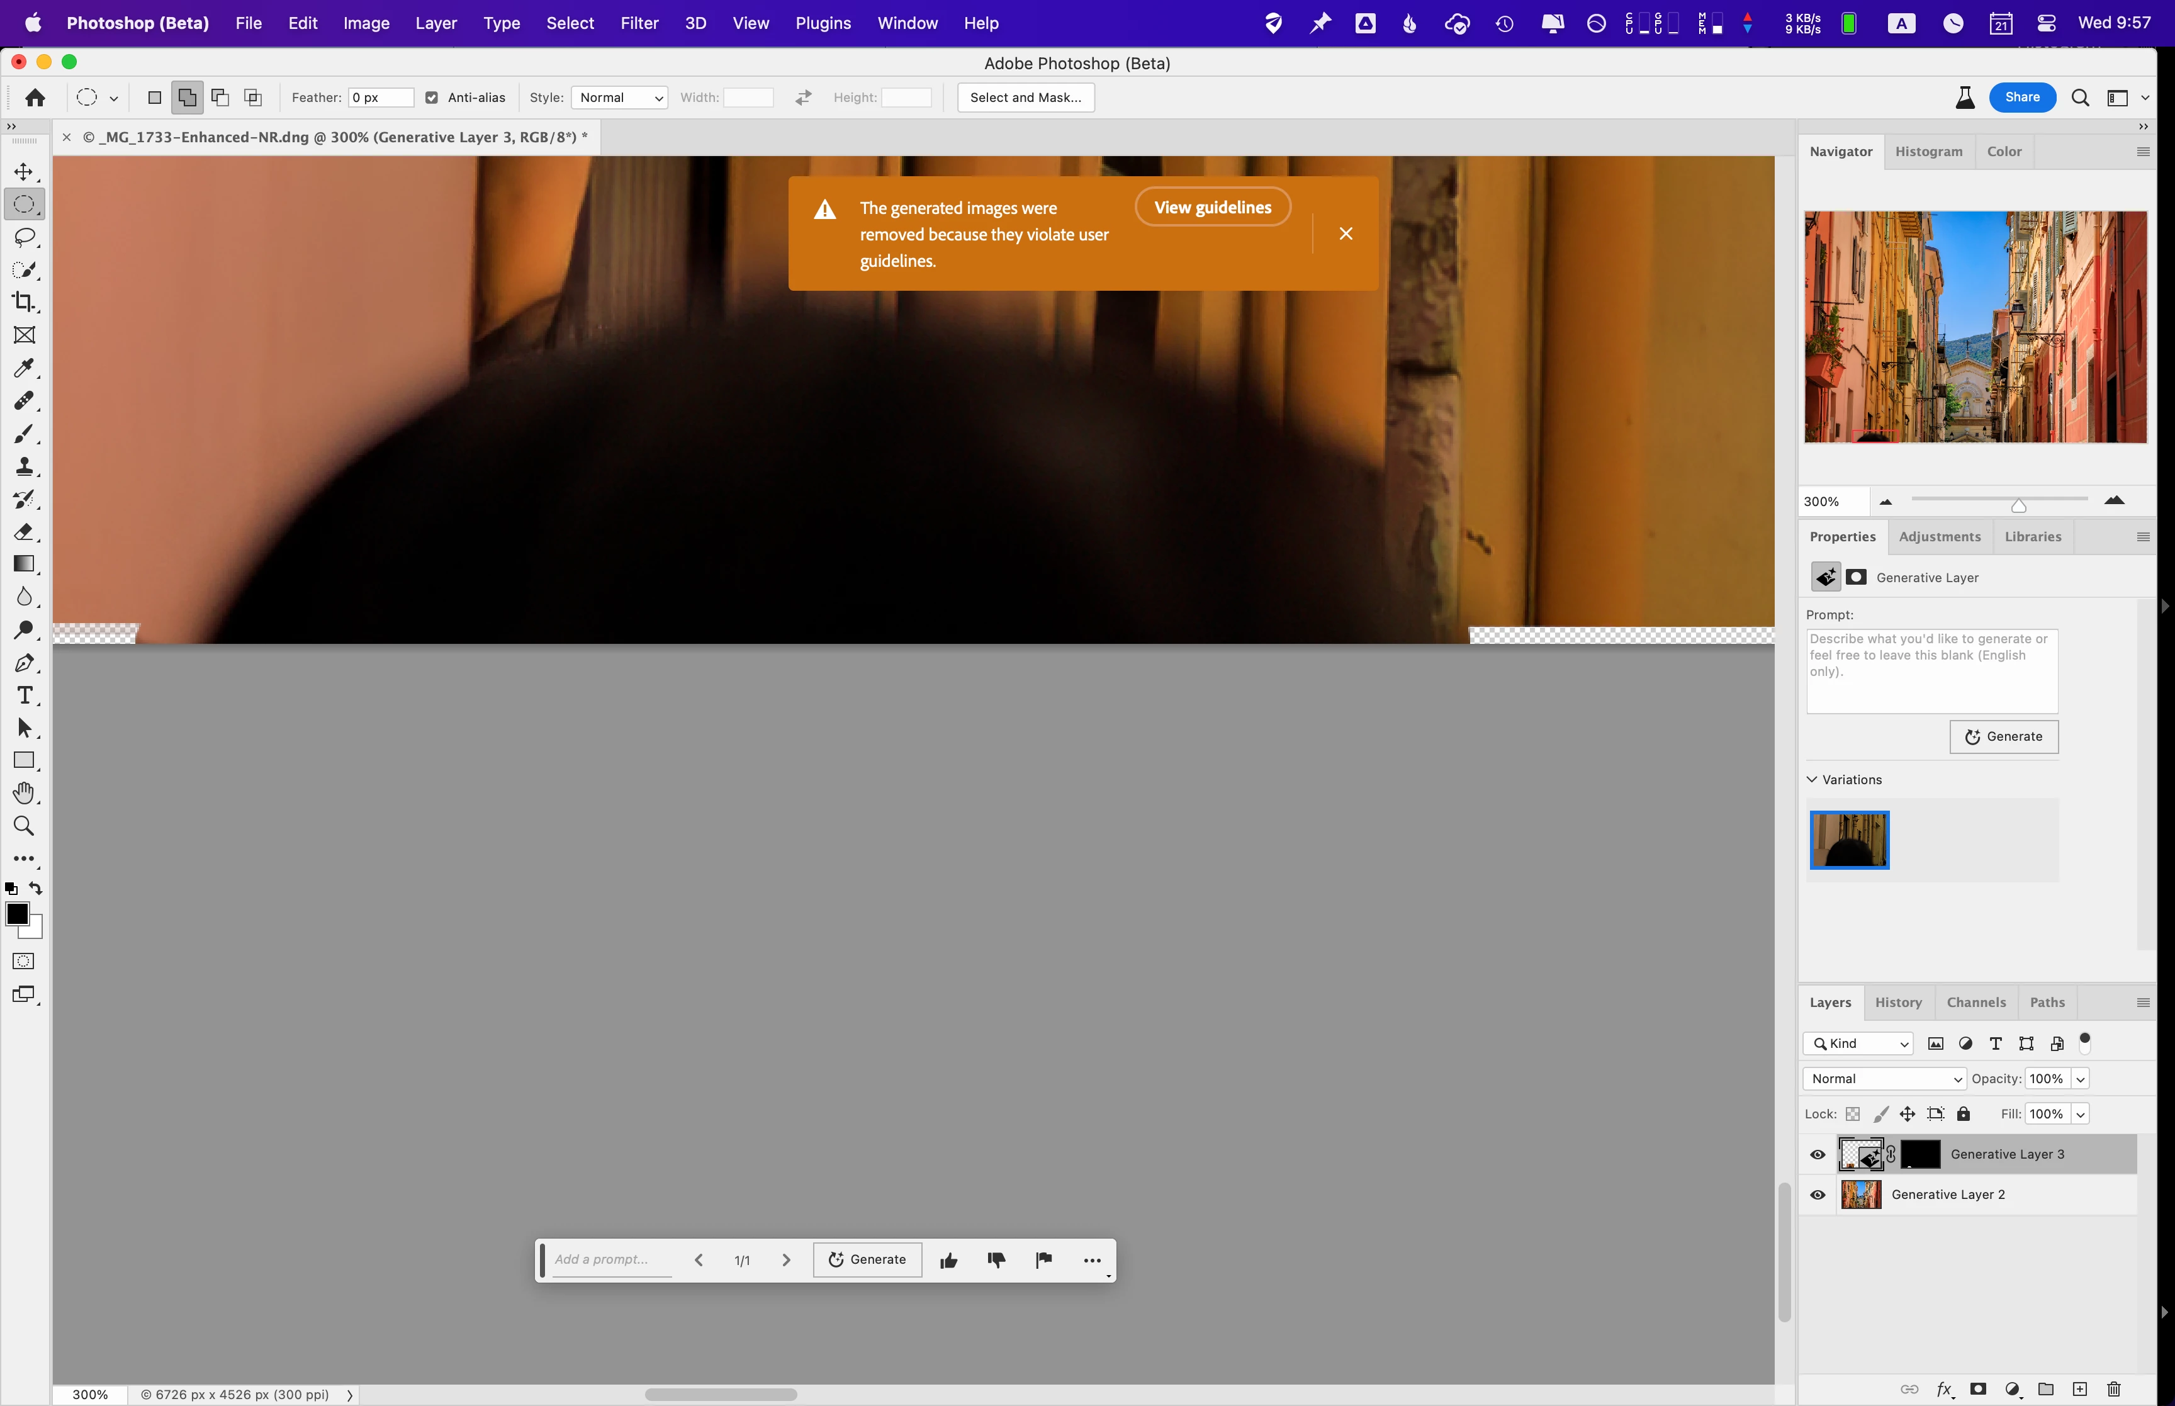Screen dimensions: 2175x1406
Task: Click thumbs up on generated variation
Action: click(948, 1260)
